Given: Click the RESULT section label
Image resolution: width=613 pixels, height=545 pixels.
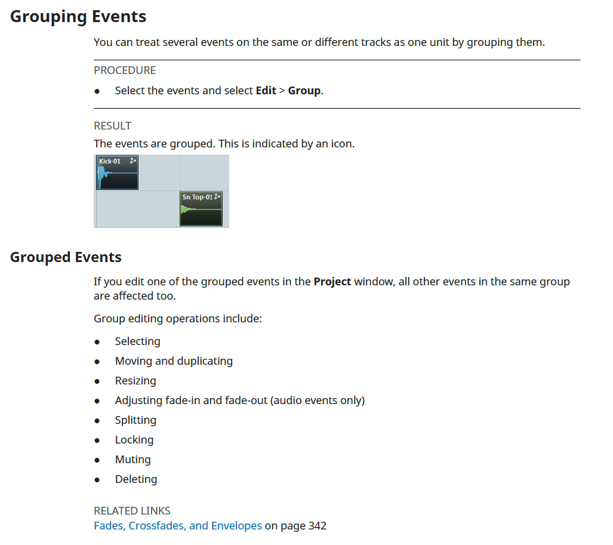Looking at the screenshot, I should (113, 126).
